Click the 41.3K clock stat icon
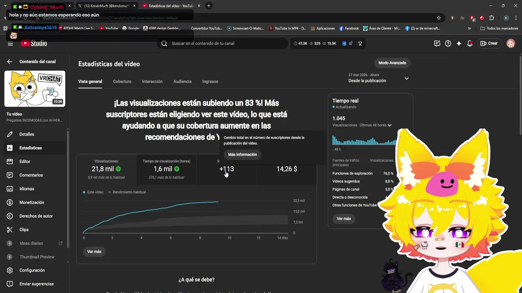 (x=296, y=44)
